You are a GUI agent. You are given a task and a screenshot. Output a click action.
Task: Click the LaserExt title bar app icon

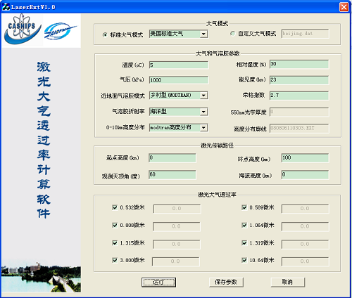tap(6, 7)
